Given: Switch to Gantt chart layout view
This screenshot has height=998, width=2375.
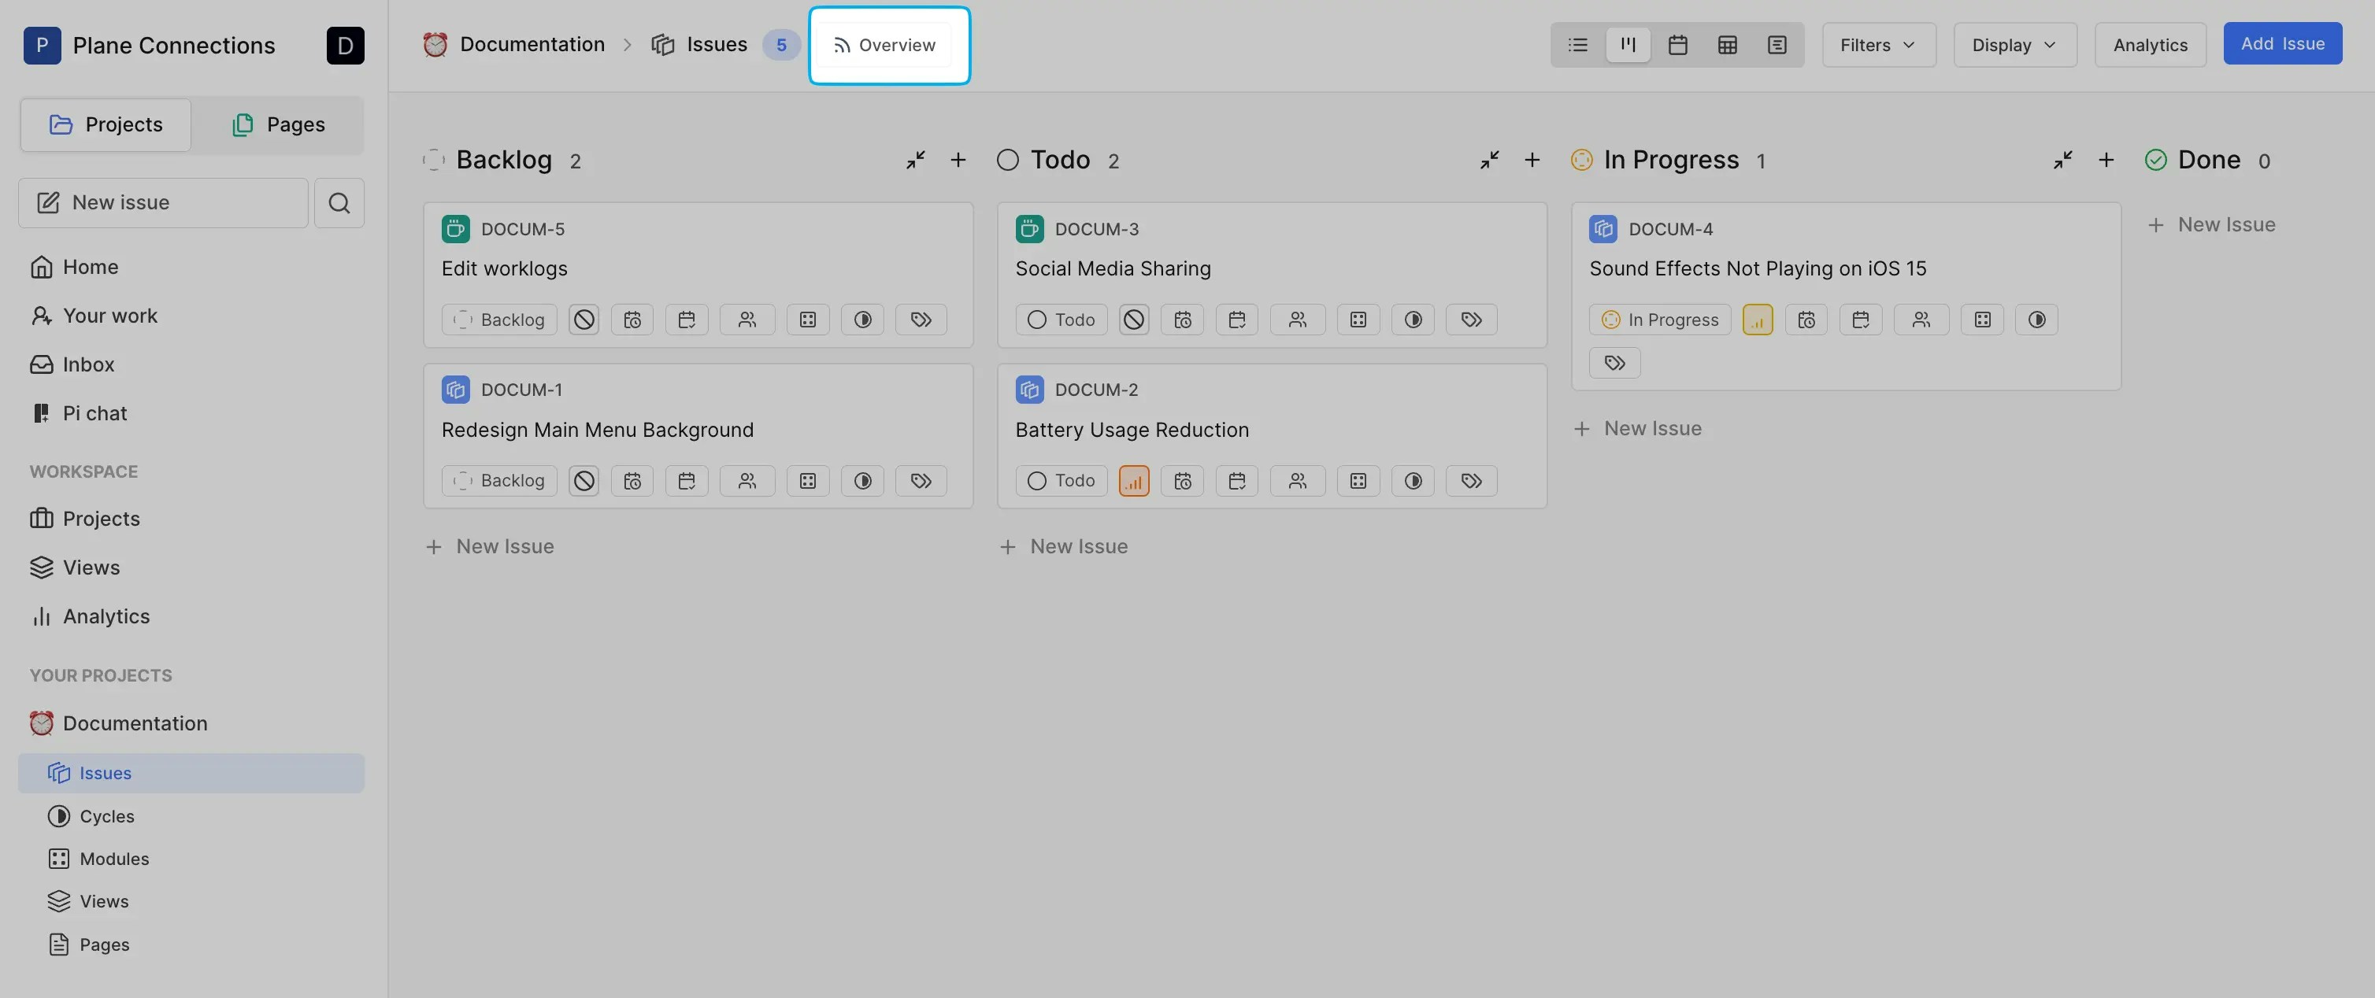Looking at the screenshot, I should (x=1777, y=45).
